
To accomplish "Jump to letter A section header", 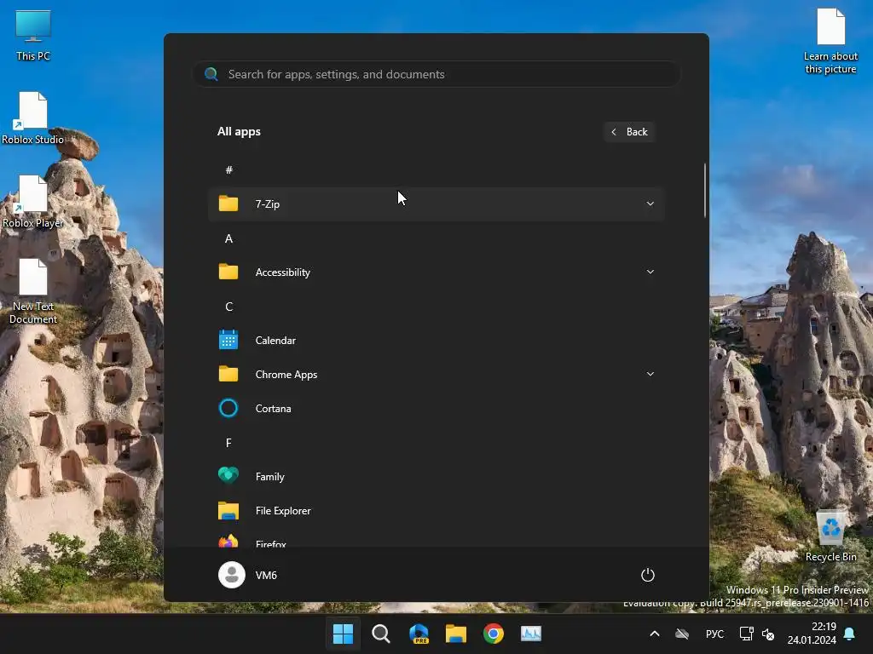I will click(x=228, y=238).
